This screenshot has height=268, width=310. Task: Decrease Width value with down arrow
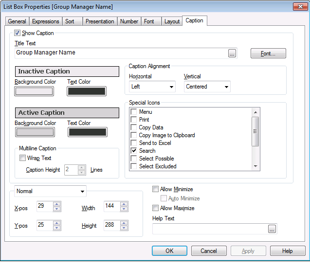(124, 209)
